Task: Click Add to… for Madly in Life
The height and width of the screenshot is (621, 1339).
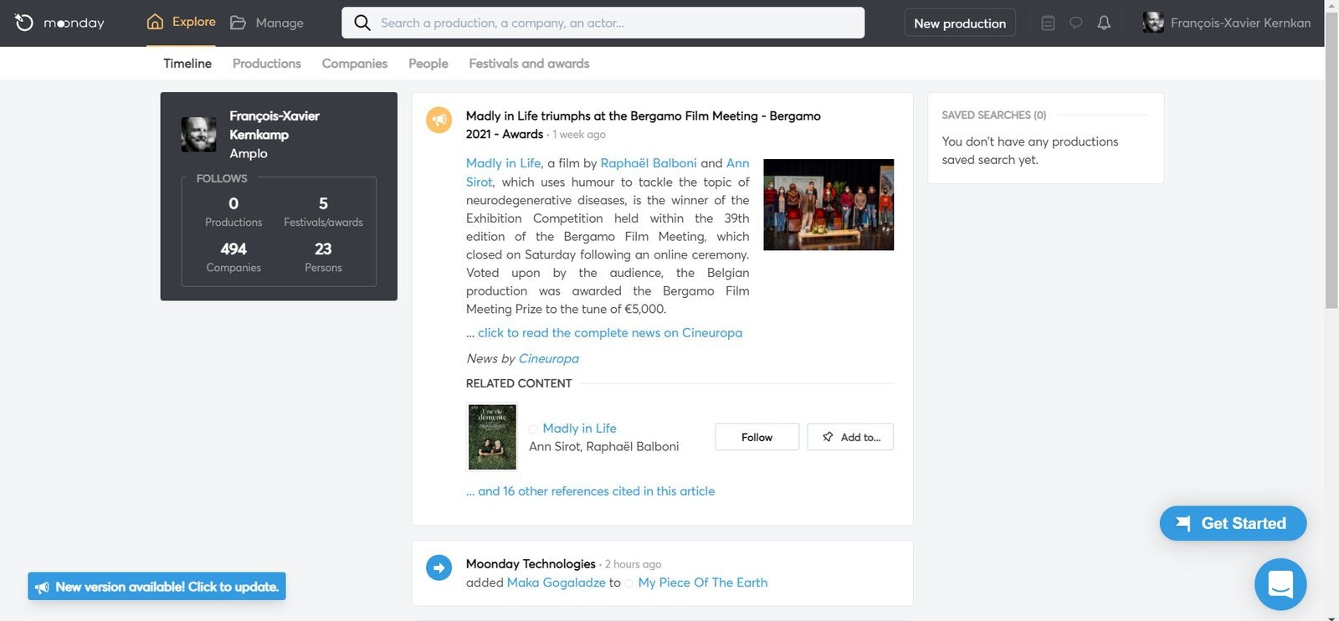Action: (x=850, y=437)
